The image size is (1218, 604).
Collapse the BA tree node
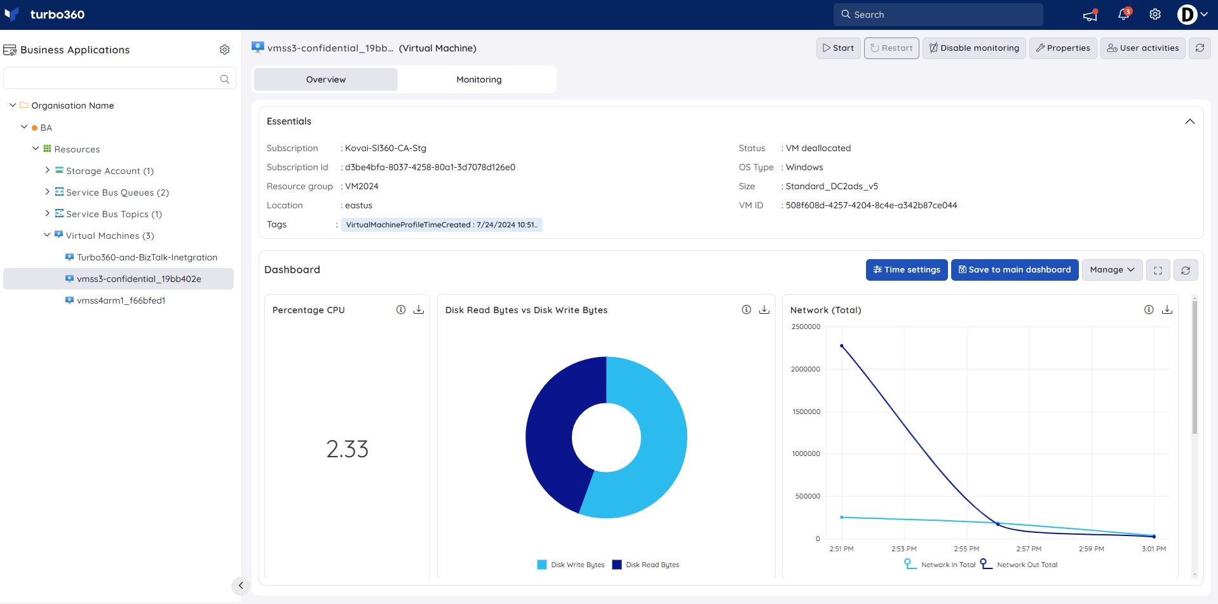click(24, 127)
